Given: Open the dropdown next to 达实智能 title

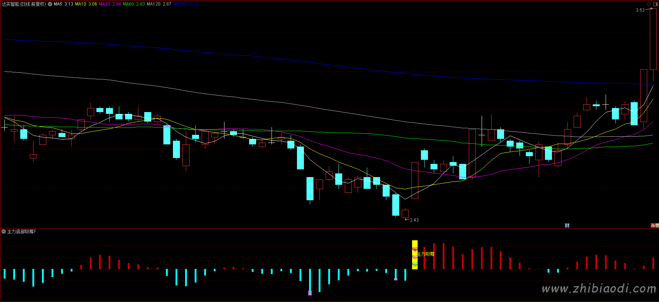Looking at the screenshot, I should tap(50, 4).
